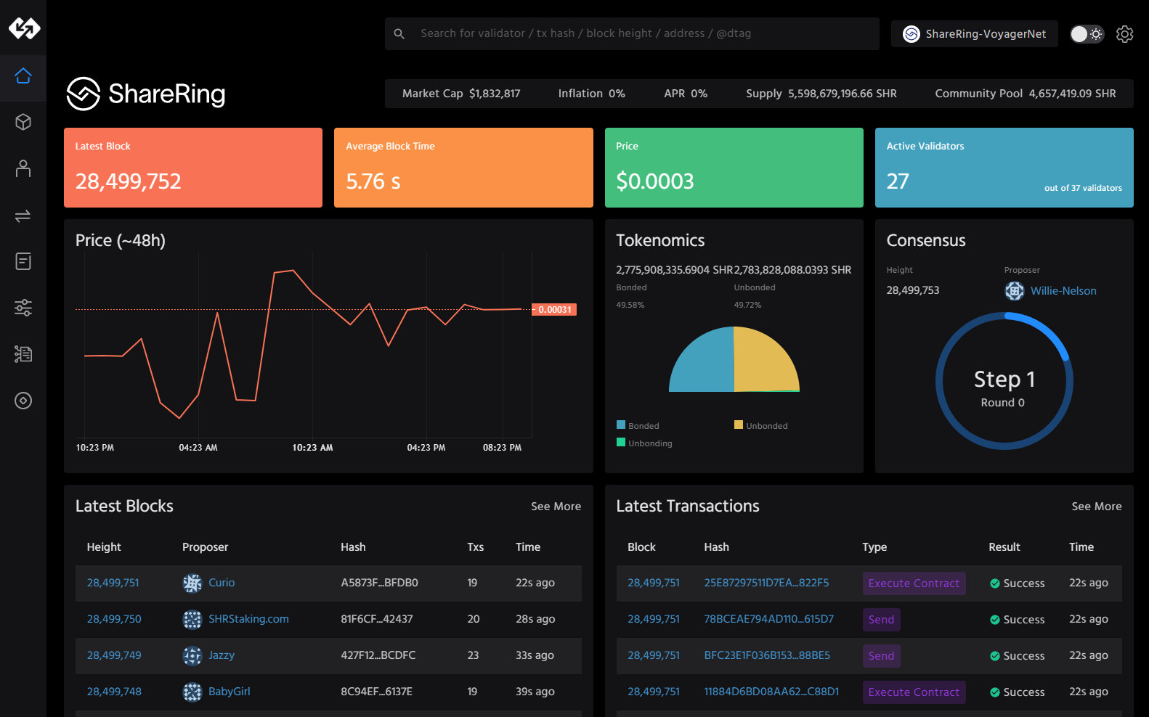Open the BabyGirl proposer link
The width and height of the screenshot is (1149, 717).
pos(230,692)
